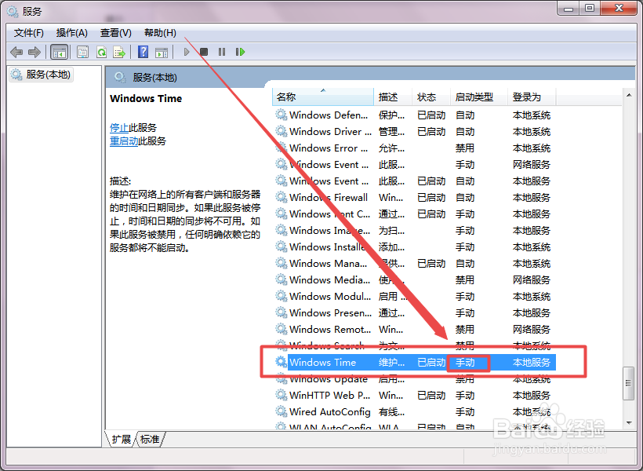Click the Pause Service toolbar icon
This screenshot has width=643, height=471.
tap(222, 52)
